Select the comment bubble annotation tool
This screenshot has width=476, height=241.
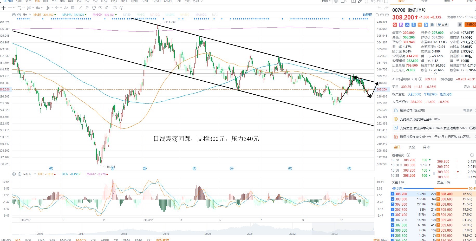73,8
